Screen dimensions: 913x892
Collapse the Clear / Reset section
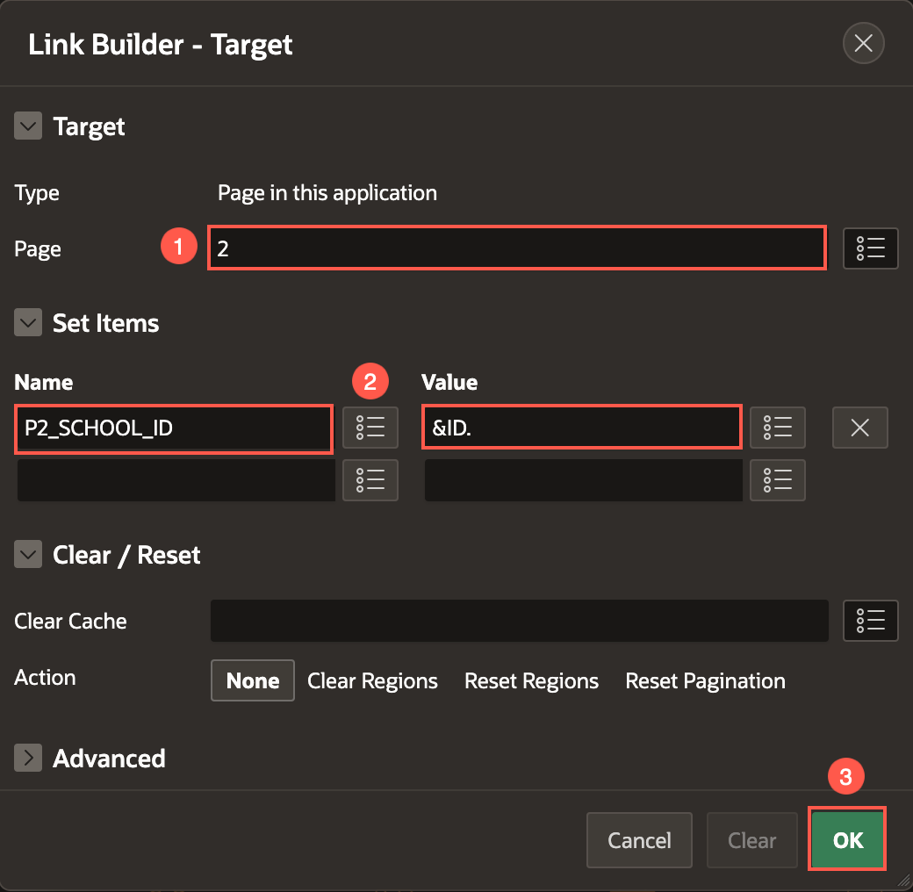tap(28, 555)
